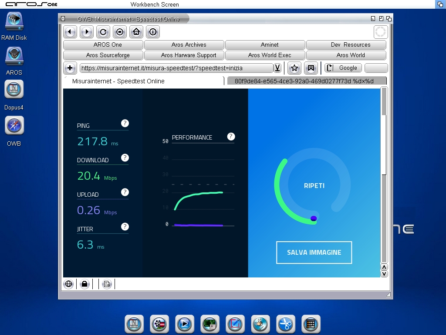Open the media converter dock icon with film reel

pyautogui.click(x=159, y=324)
